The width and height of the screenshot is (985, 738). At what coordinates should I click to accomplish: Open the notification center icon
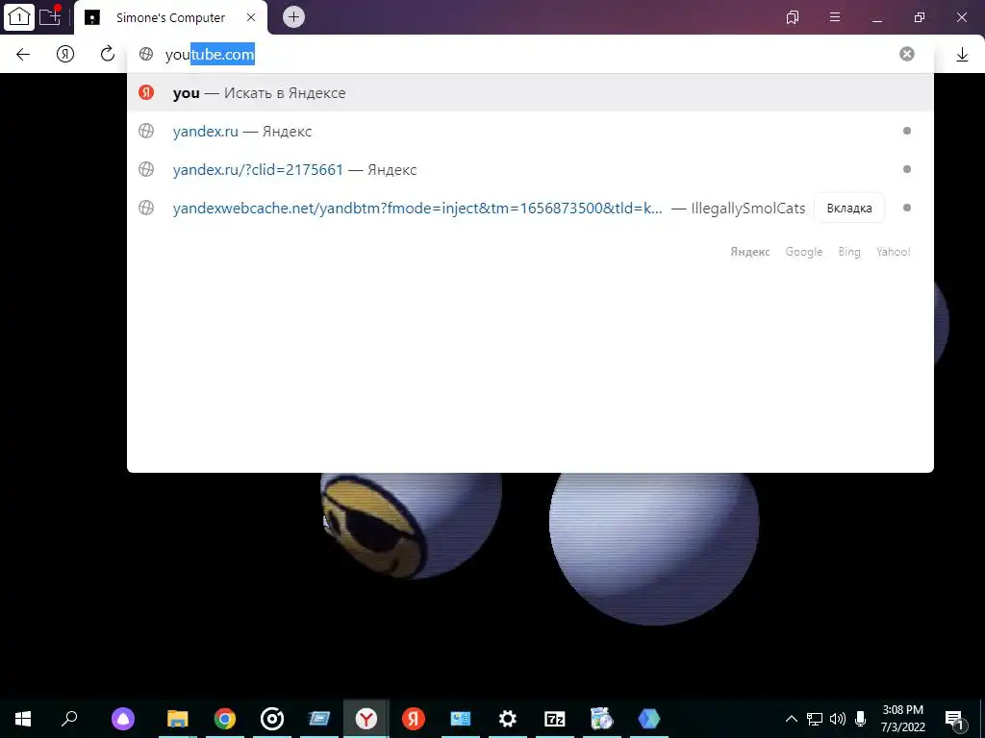tap(955, 720)
